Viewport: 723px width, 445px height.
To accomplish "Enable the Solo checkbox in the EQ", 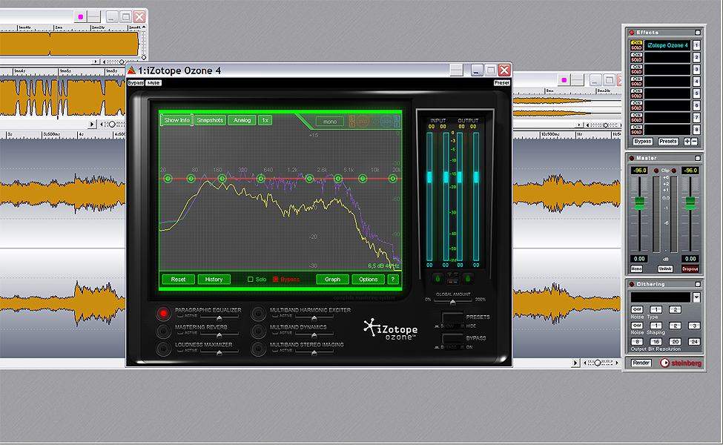I will coord(250,280).
